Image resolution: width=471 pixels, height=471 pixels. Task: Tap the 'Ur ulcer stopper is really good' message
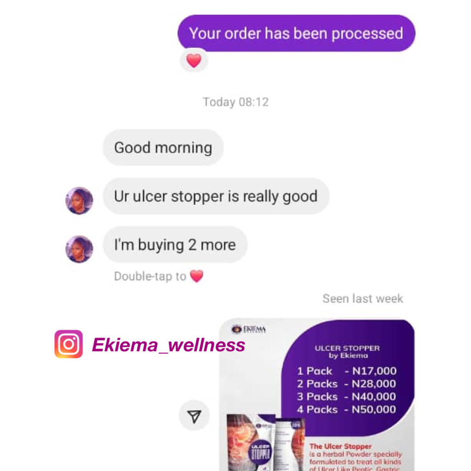[216, 196]
